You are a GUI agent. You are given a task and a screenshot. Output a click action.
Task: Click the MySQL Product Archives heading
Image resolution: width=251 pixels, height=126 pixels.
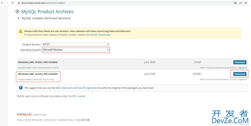[x=47, y=12]
